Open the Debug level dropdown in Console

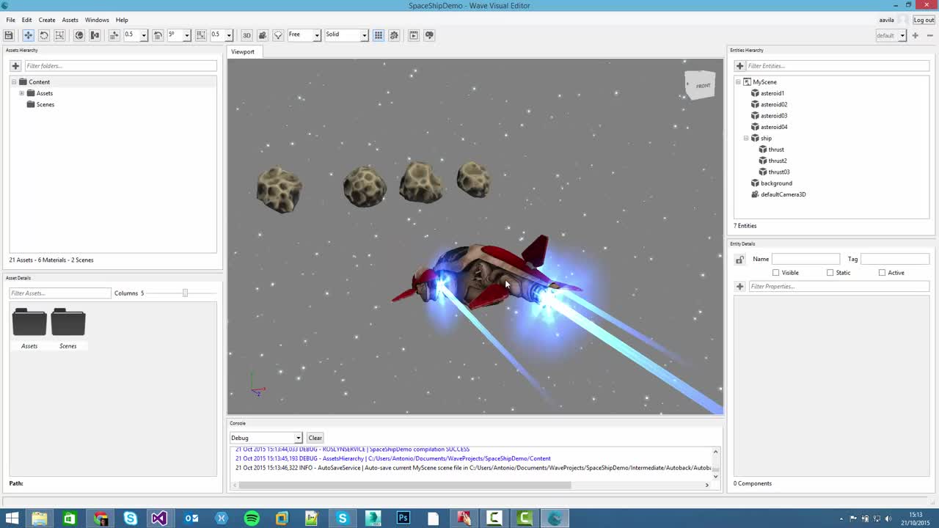[x=297, y=438]
